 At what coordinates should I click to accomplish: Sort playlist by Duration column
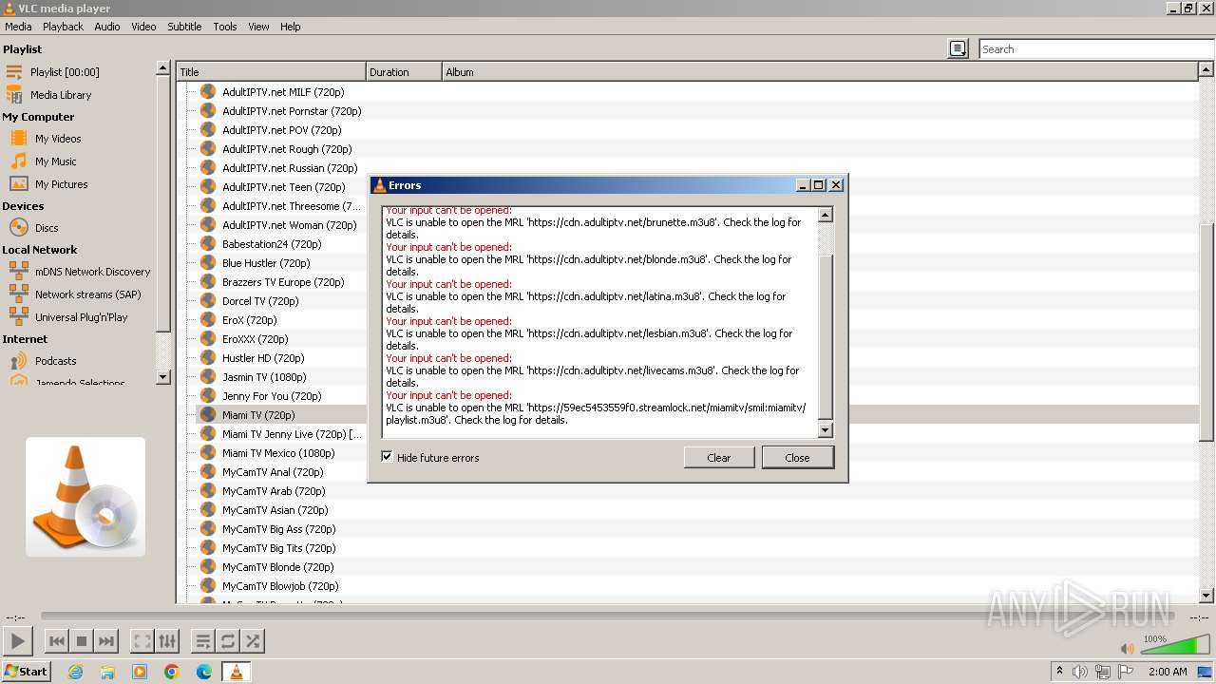(x=404, y=71)
